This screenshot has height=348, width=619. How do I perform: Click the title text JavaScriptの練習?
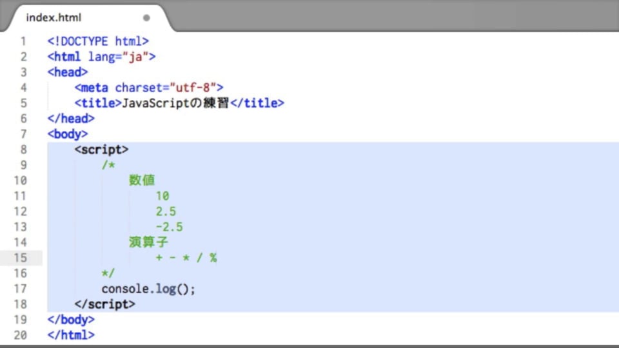175,103
